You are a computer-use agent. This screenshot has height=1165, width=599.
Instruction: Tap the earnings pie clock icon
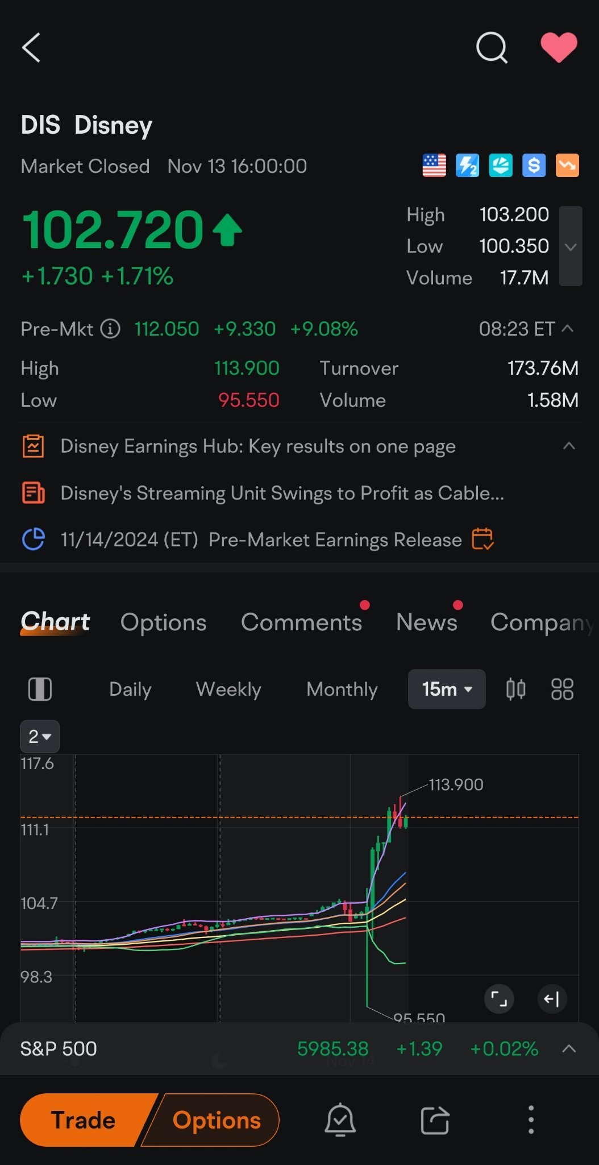click(33, 539)
